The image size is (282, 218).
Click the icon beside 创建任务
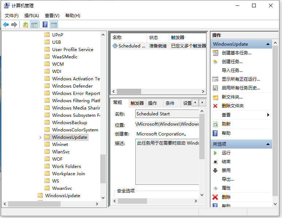click(x=215, y=62)
